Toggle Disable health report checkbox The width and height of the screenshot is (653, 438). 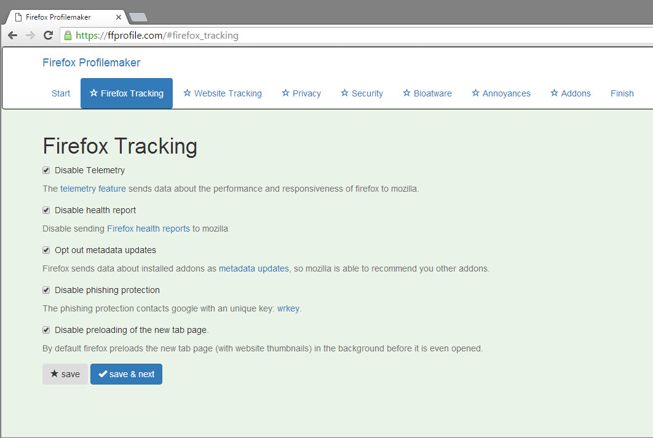(x=46, y=210)
